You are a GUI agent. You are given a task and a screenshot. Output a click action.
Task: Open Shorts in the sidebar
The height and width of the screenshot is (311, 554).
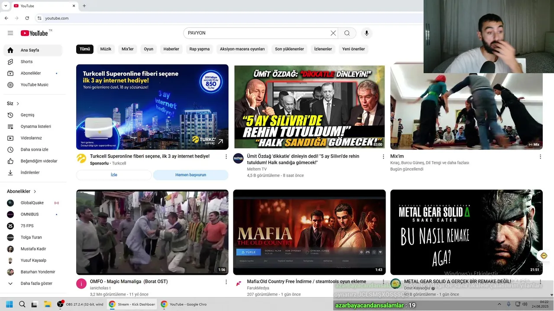(33, 62)
